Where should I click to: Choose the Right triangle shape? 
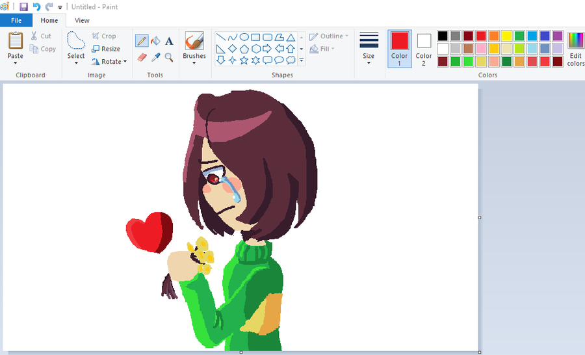221,49
